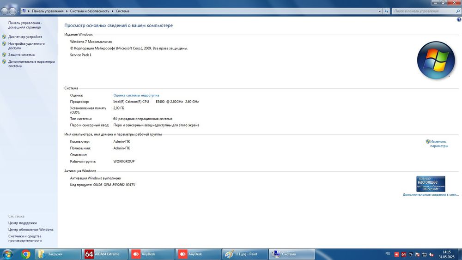The image size is (462, 260).
Task: Open Оценка системы недоступна link
Action: (136, 96)
